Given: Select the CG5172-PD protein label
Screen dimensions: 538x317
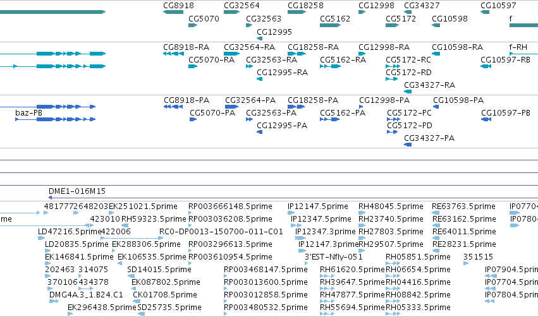Looking at the screenshot, I should tap(410, 126).
